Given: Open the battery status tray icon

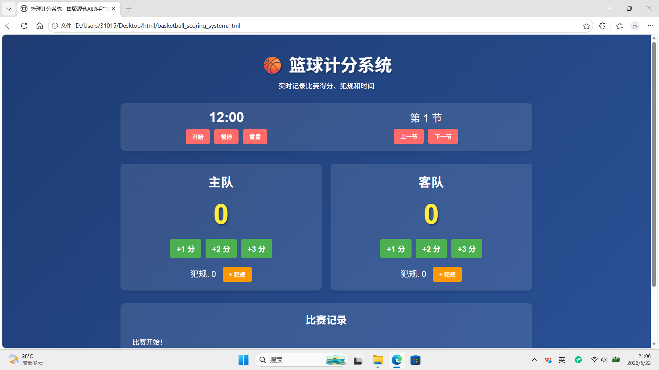Looking at the screenshot, I should (616, 360).
